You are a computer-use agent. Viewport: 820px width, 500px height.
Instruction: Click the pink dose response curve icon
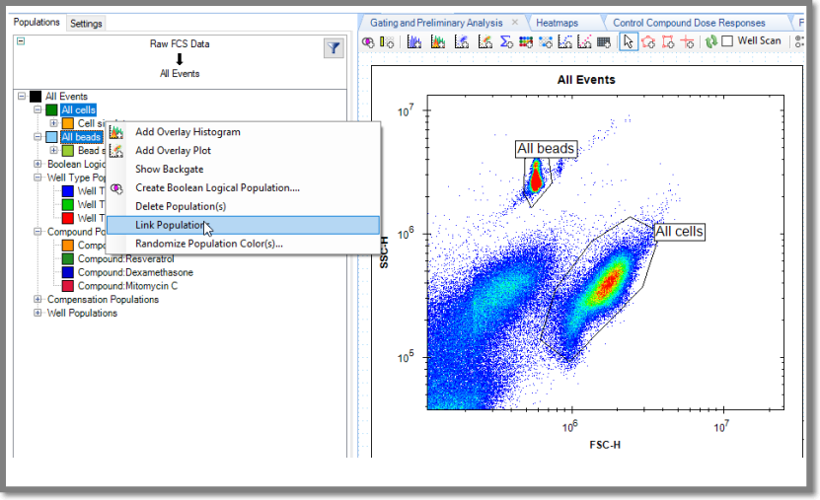pyautogui.click(x=584, y=41)
